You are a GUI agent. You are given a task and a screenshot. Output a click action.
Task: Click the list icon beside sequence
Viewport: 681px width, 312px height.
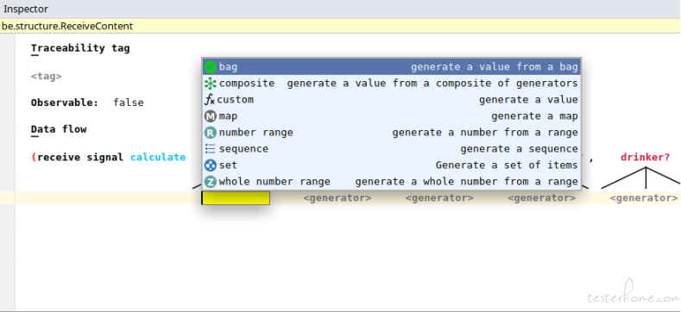coord(211,149)
